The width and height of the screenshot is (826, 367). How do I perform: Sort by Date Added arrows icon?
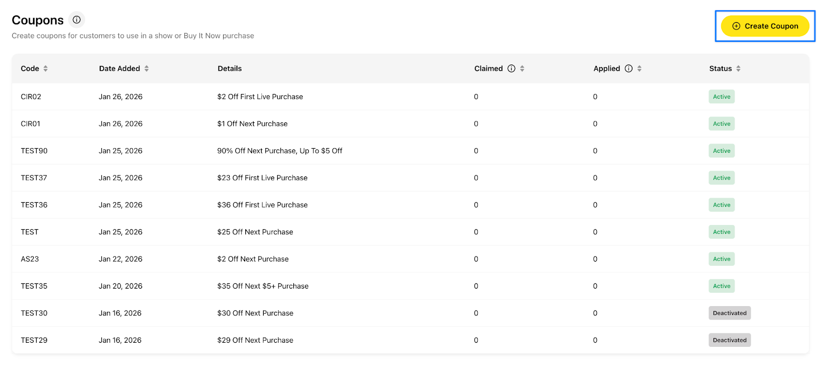(147, 69)
